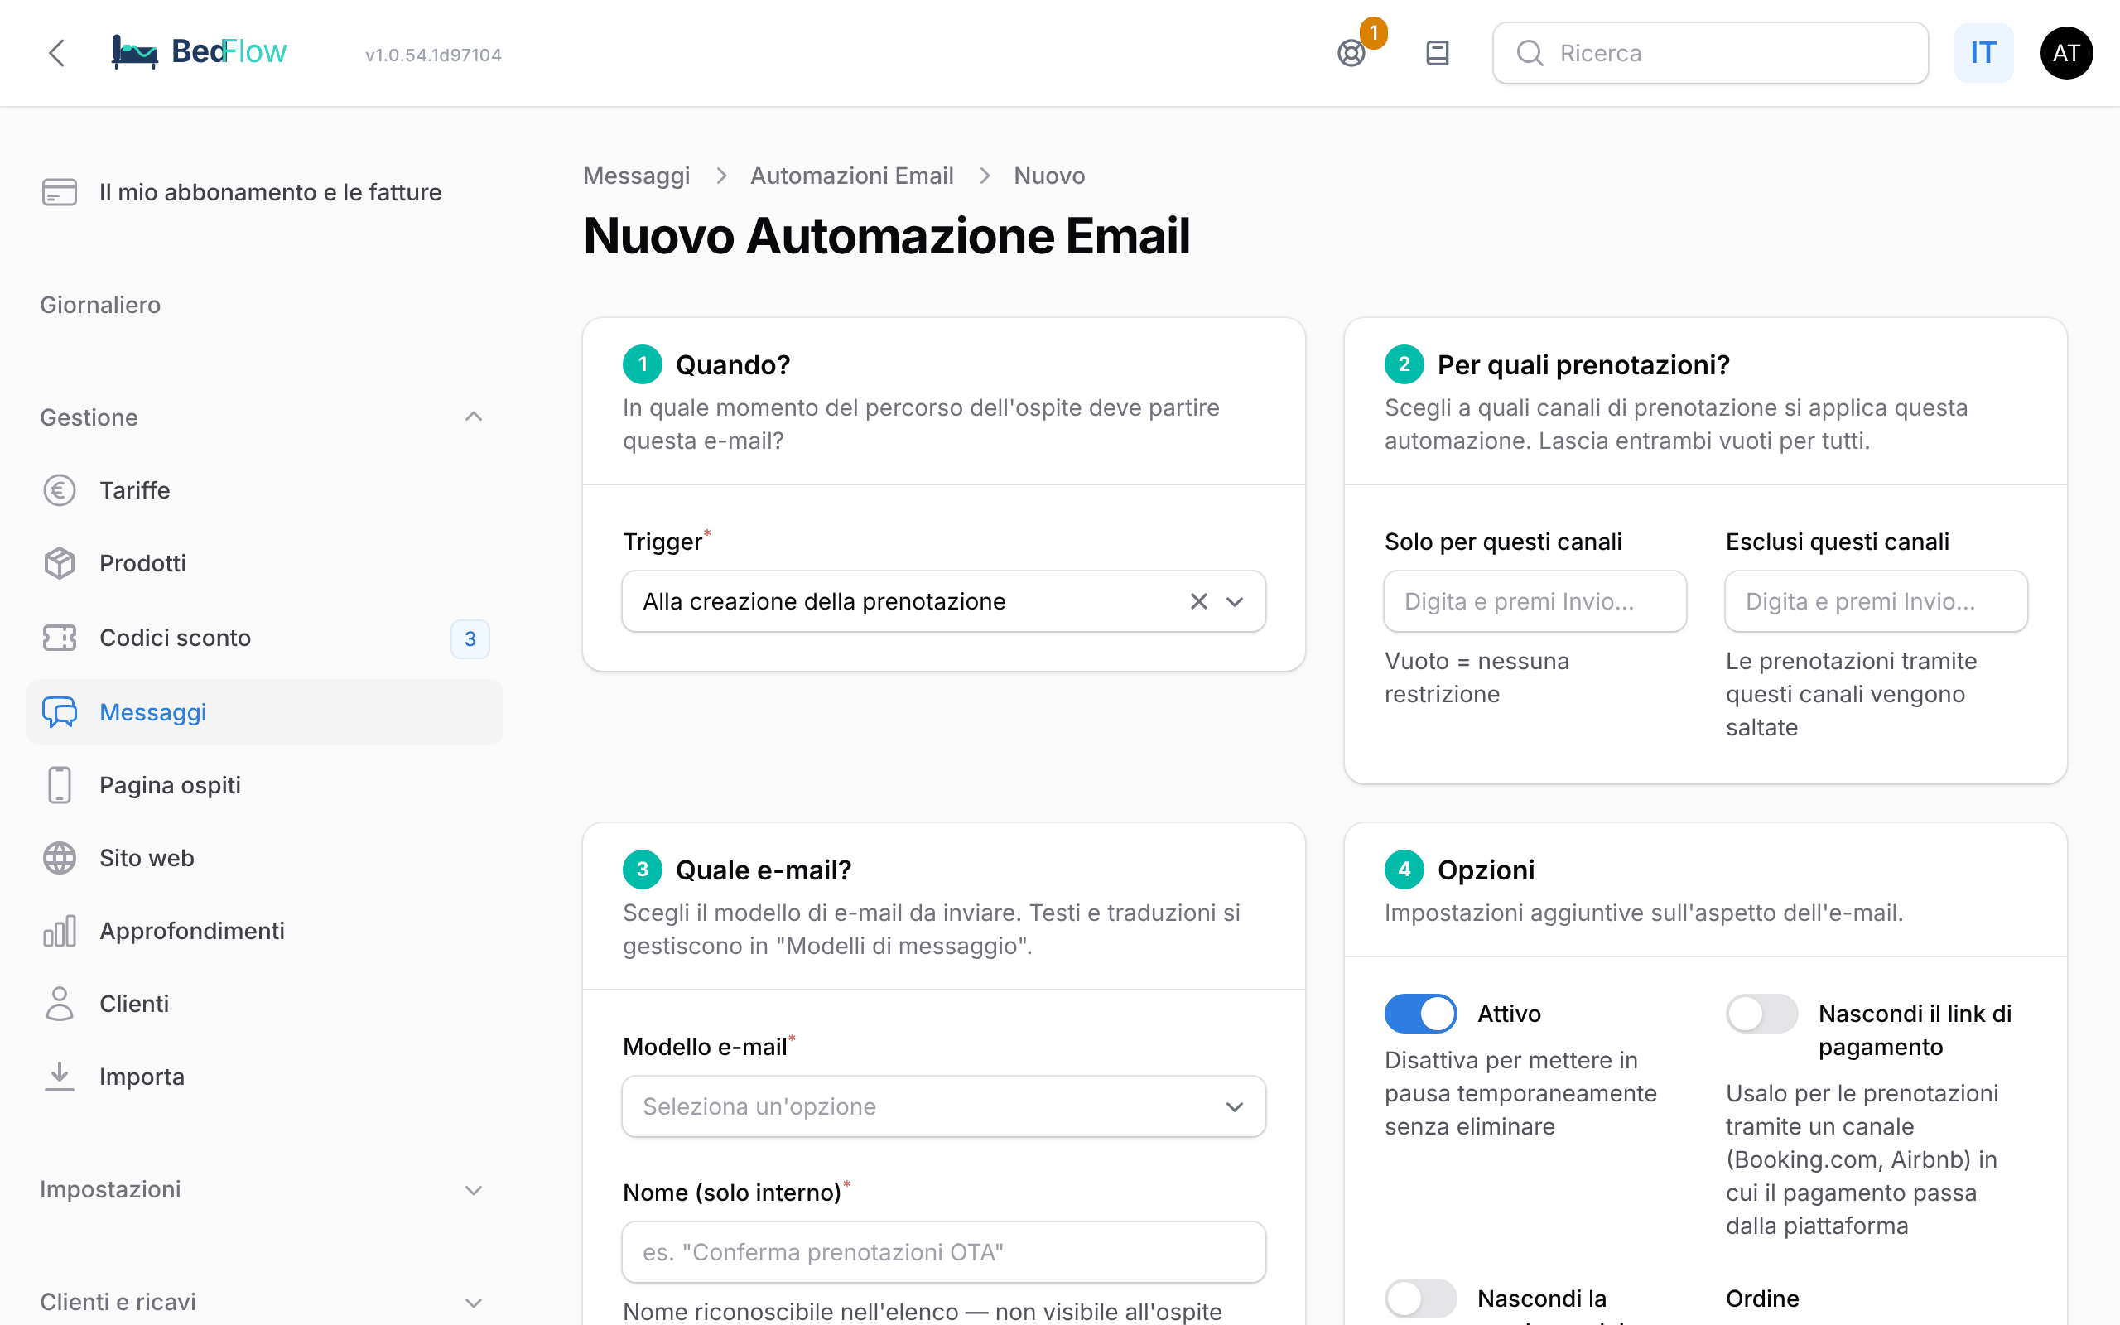Open the Modello e-mail dropdown
The image size is (2120, 1325).
point(943,1106)
